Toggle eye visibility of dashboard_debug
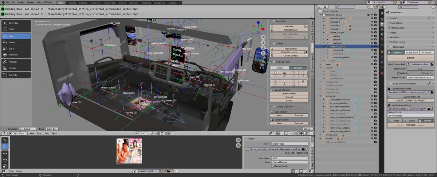437x177 pixels. point(371,17)
